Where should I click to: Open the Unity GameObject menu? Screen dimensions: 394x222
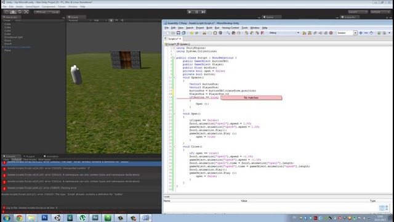(33, 7)
